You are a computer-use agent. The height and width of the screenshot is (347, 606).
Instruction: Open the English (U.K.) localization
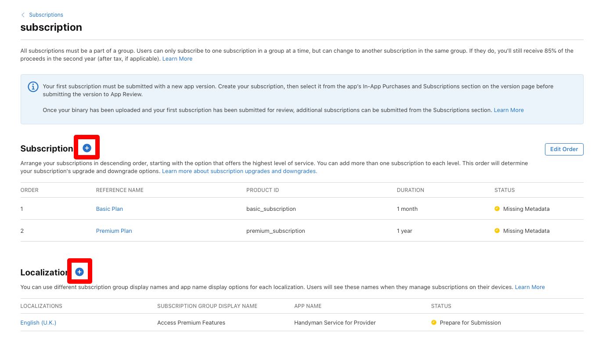(38, 322)
